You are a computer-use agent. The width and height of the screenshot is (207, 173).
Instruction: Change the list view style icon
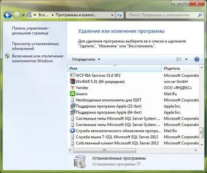tap(179, 60)
